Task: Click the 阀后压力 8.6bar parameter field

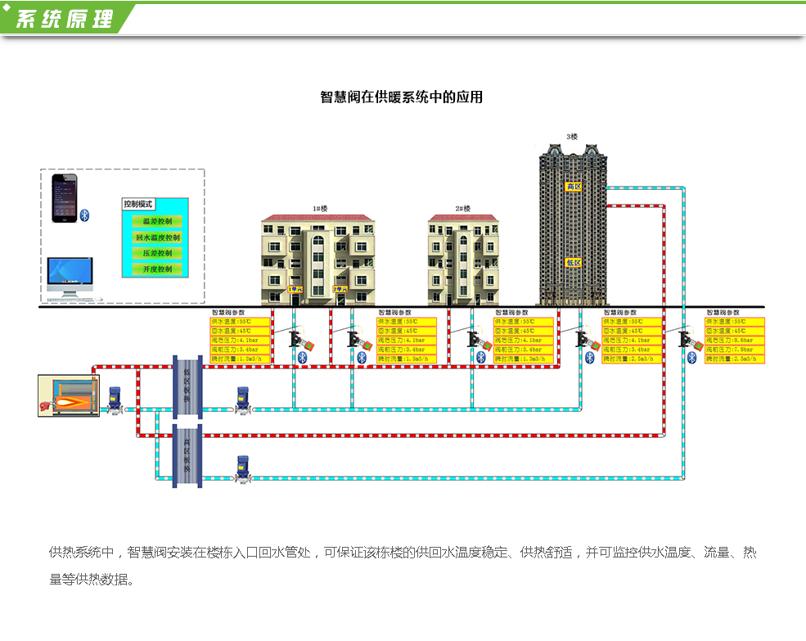Action: [735, 340]
